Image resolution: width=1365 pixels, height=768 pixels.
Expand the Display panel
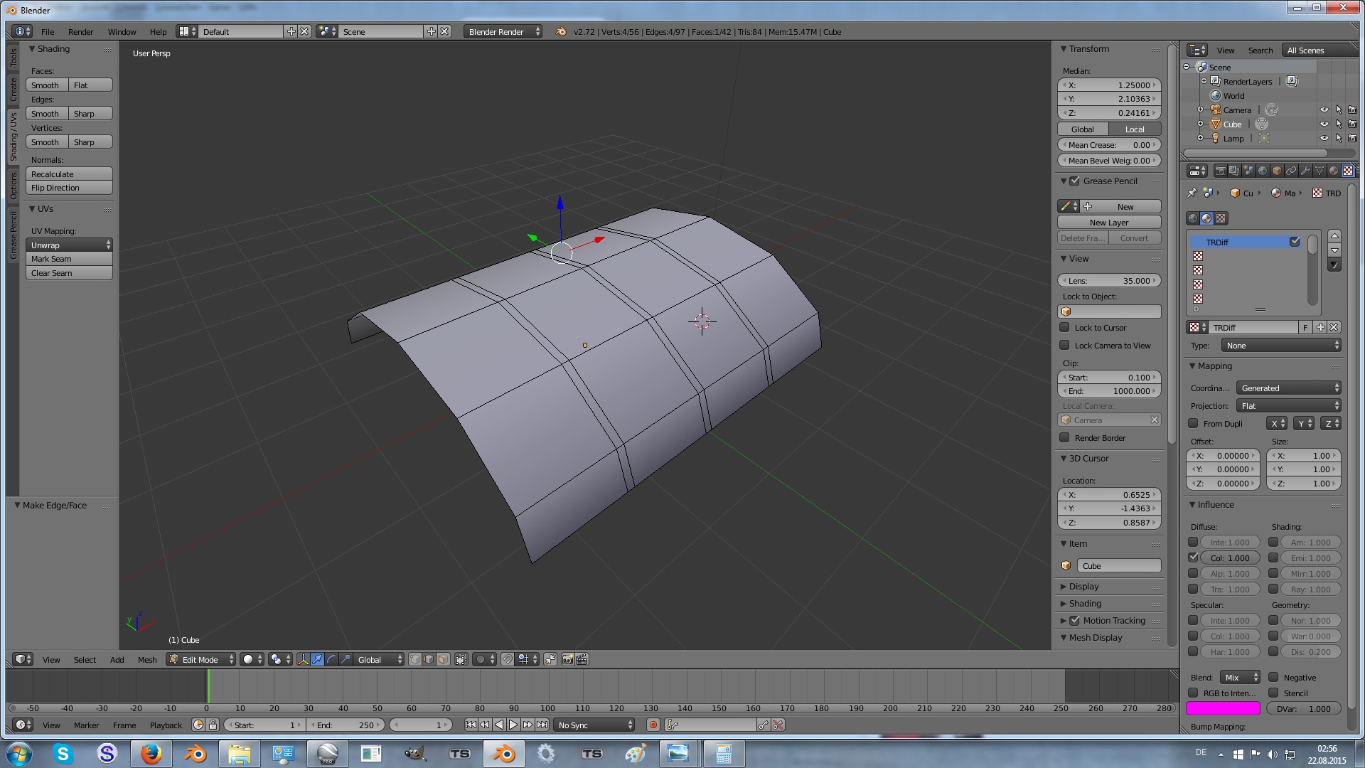1083,587
